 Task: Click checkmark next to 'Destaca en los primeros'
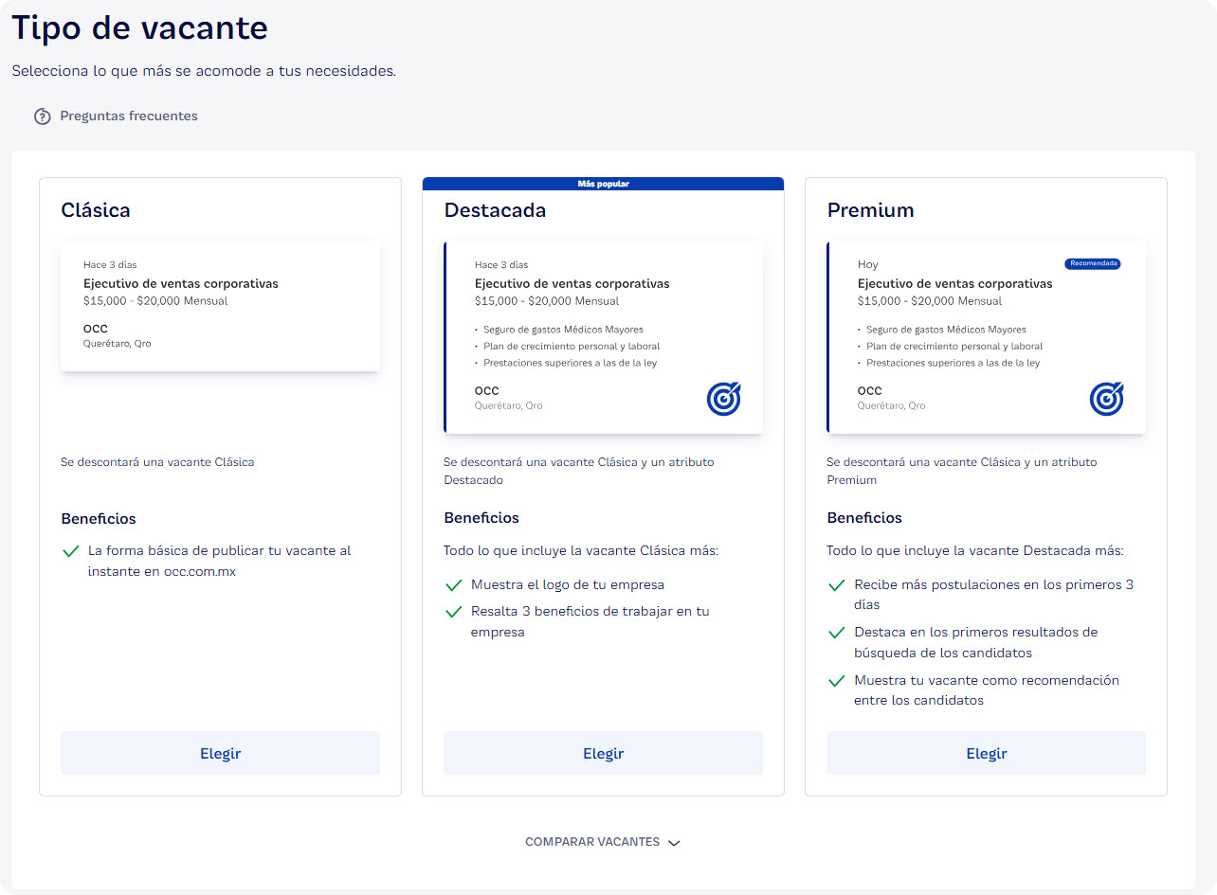(836, 633)
